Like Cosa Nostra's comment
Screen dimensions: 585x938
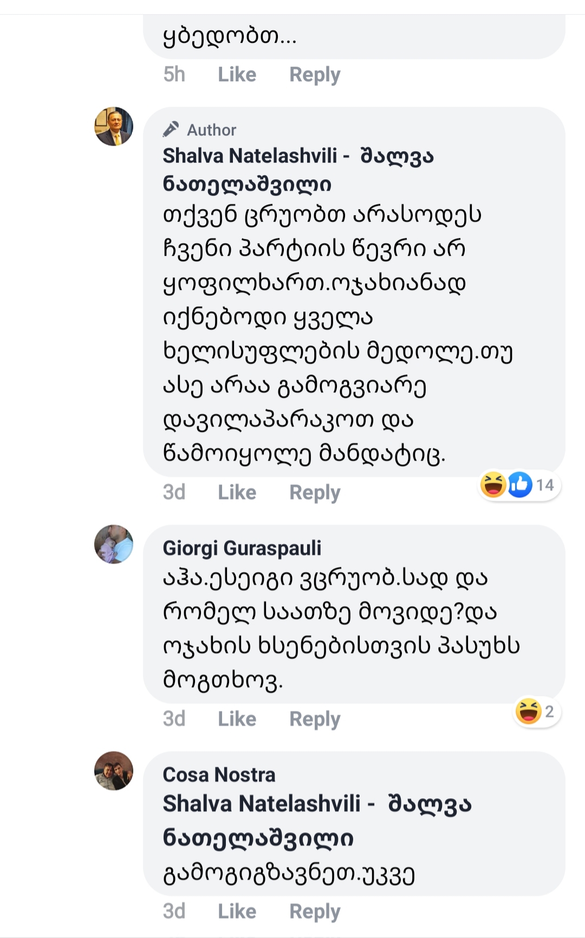[237, 911]
